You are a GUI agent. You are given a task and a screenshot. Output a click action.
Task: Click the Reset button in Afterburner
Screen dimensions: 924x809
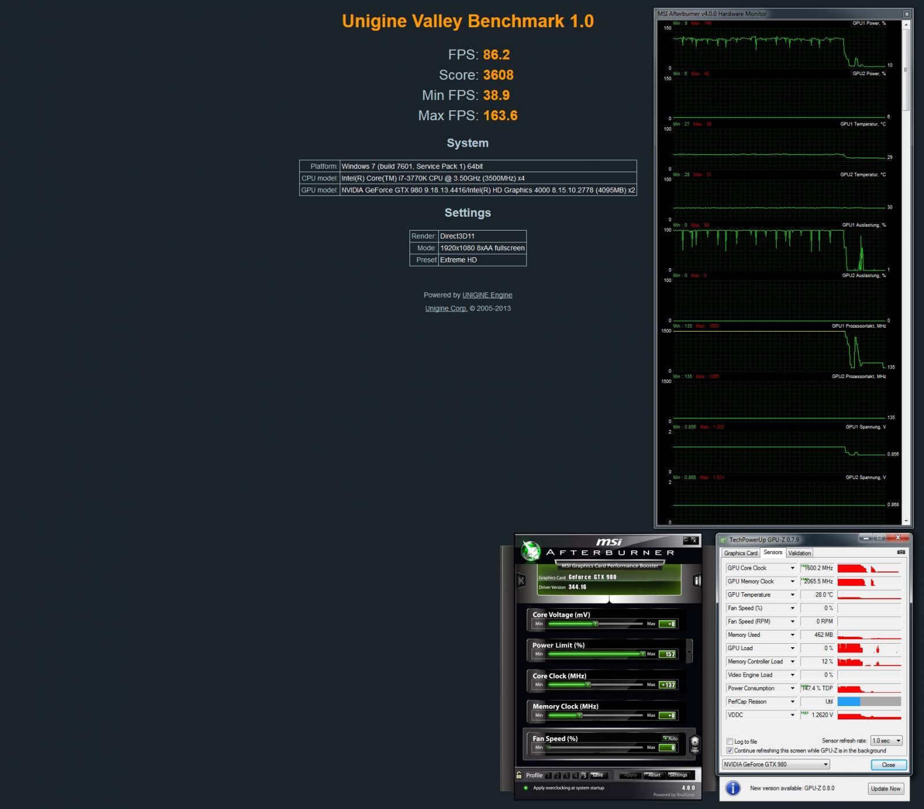point(654,775)
